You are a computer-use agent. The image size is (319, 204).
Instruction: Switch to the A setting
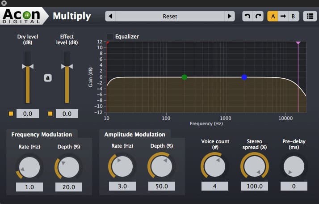273,16
